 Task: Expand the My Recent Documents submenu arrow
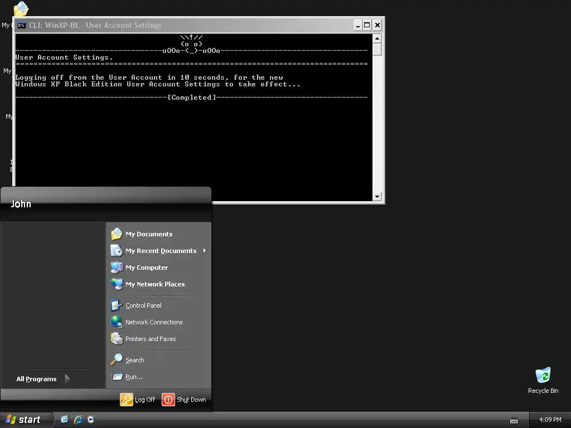pos(205,251)
